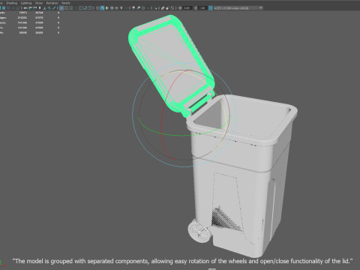Click the gamma reset icon
The image size is (360, 270).
[x=195, y=8]
